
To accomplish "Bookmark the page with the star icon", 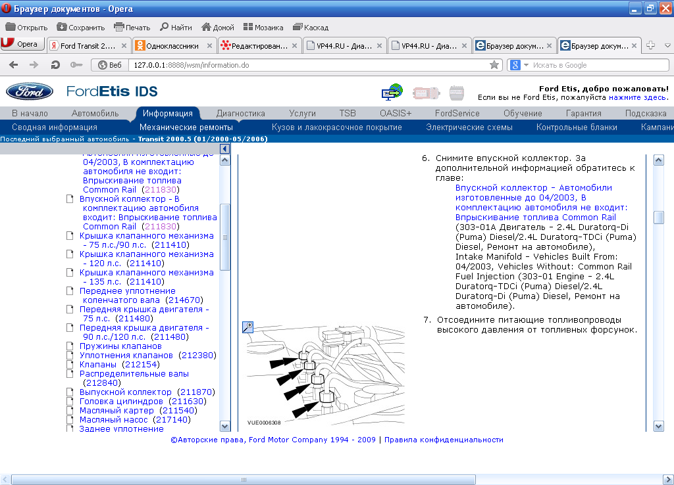I will point(494,65).
